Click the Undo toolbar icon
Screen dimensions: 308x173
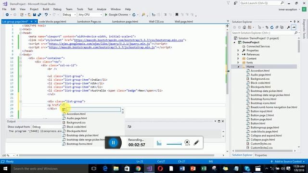[46, 15]
